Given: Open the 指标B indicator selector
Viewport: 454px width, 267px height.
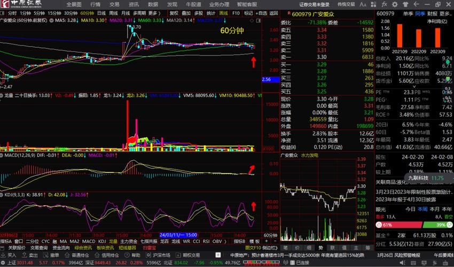Looking at the screenshot, I should (x=240, y=241).
